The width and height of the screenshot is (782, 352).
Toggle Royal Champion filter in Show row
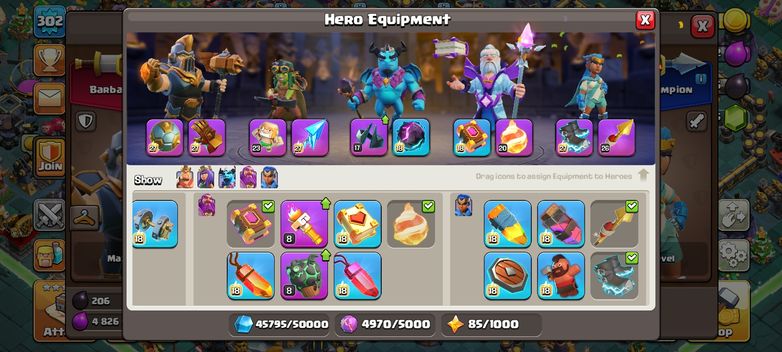(270, 177)
